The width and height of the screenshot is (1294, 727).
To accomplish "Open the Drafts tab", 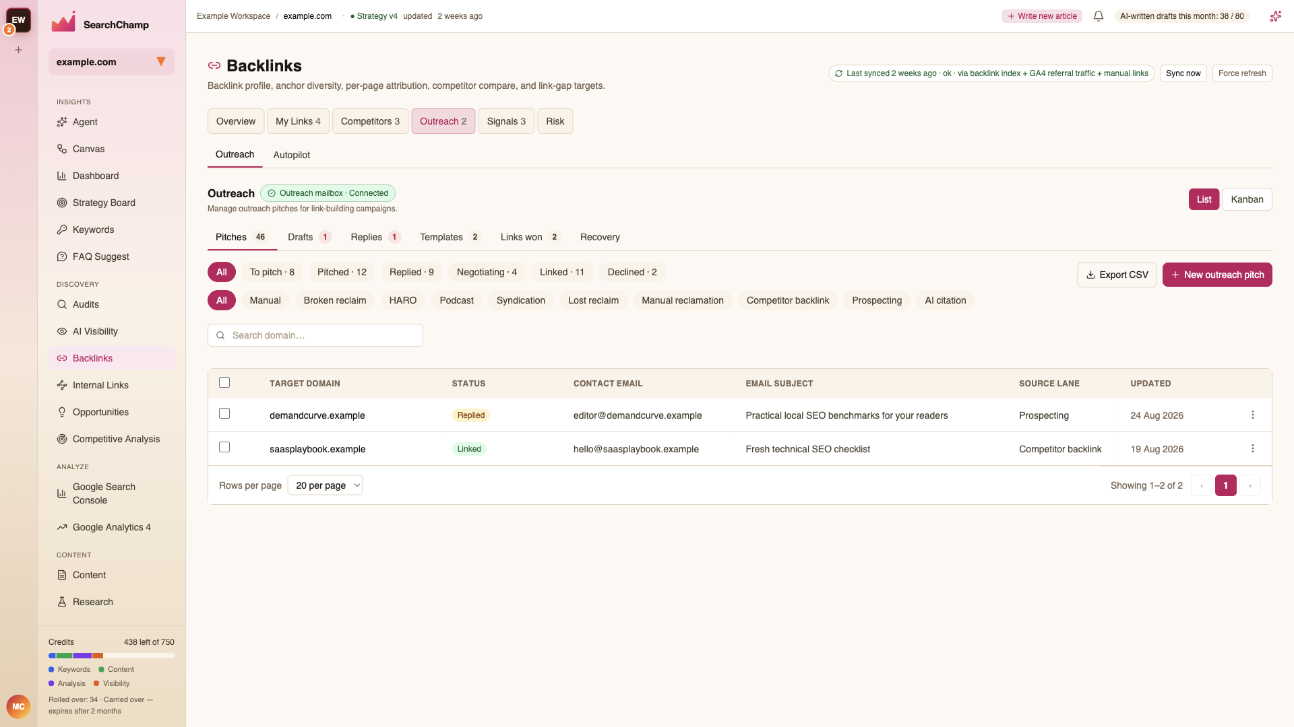I will tap(309, 237).
